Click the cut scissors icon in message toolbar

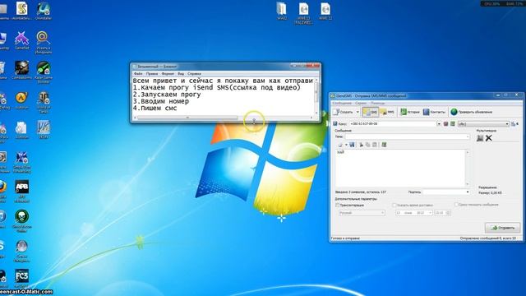[x=362, y=145]
